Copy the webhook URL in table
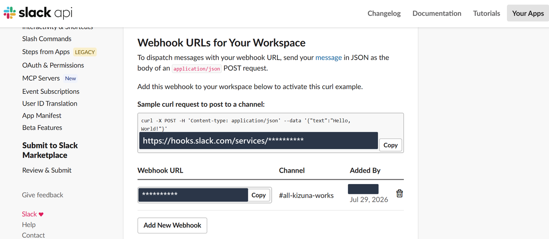The width and height of the screenshot is (549, 239). click(x=258, y=195)
